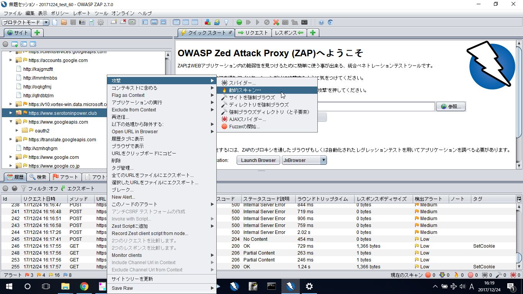This screenshot has width=523, height=294.
Task: Expand the https://www.google.com tree node
Action: point(11,157)
